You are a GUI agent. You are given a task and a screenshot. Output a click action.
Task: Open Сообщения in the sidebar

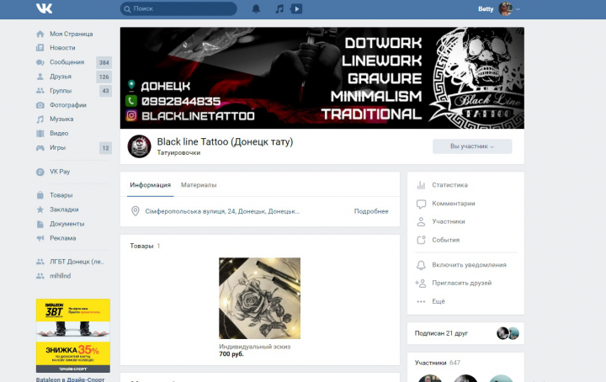coord(66,62)
